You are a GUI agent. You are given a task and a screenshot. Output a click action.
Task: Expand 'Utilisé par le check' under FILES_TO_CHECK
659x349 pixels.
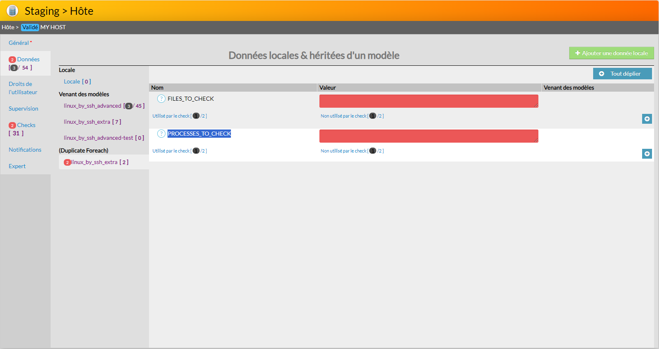point(179,116)
